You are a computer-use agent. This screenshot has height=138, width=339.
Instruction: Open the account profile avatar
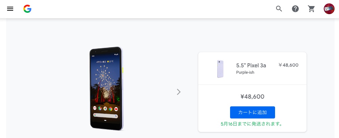pos(329,9)
